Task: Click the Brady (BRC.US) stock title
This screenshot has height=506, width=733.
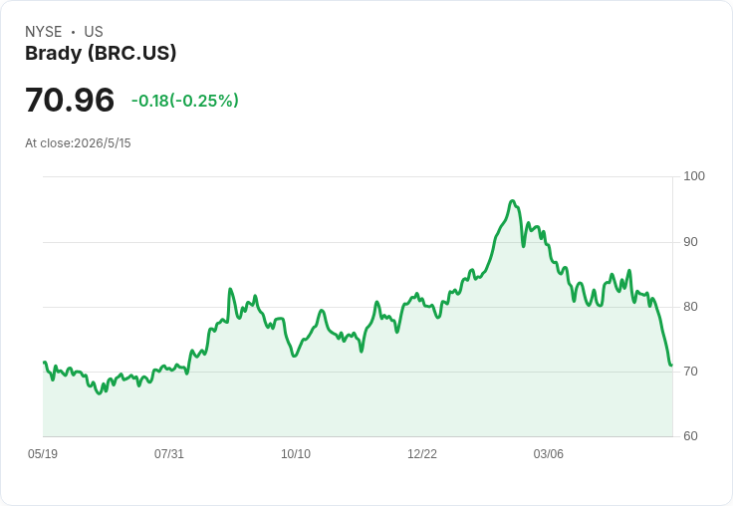Action: [101, 53]
